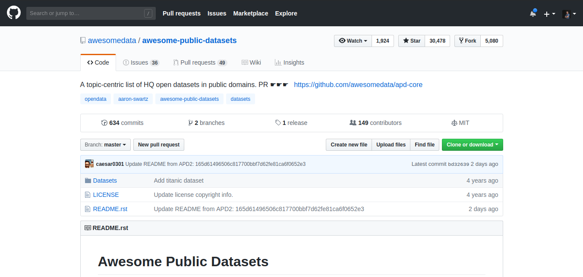Star the repository
The height and width of the screenshot is (277, 583).
tap(412, 41)
